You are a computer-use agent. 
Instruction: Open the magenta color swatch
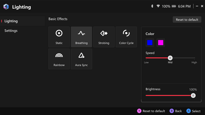(161, 42)
